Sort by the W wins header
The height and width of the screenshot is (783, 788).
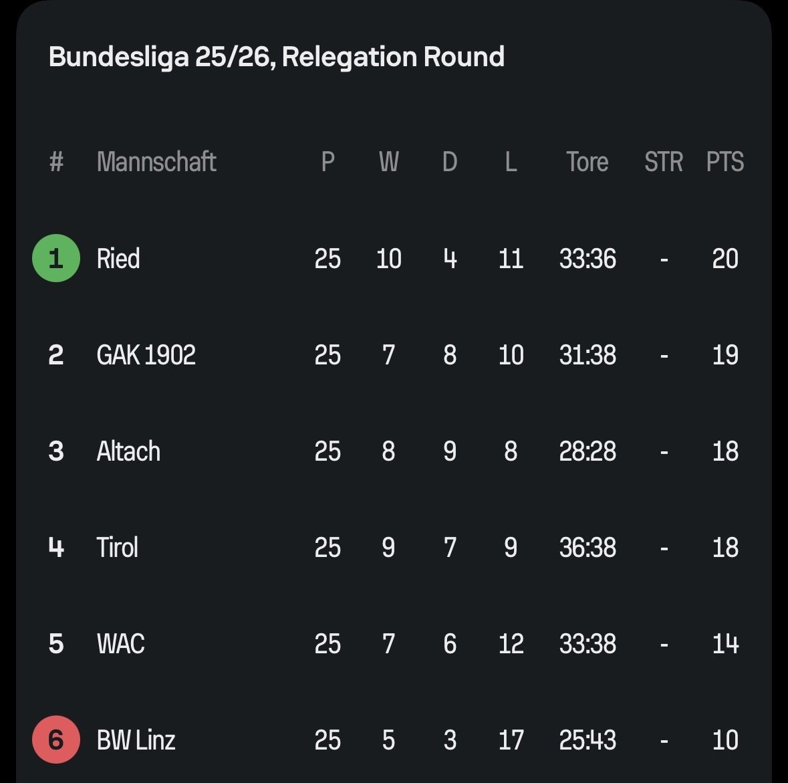pos(388,162)
